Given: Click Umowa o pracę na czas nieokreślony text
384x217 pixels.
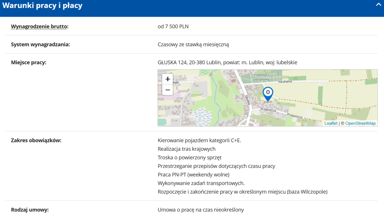Looking at the screenshot, I should [x=201, y=210].
